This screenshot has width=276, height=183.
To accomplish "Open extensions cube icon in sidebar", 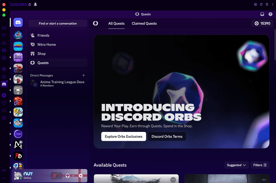I will pyautogui.click(x=4, y=110).
